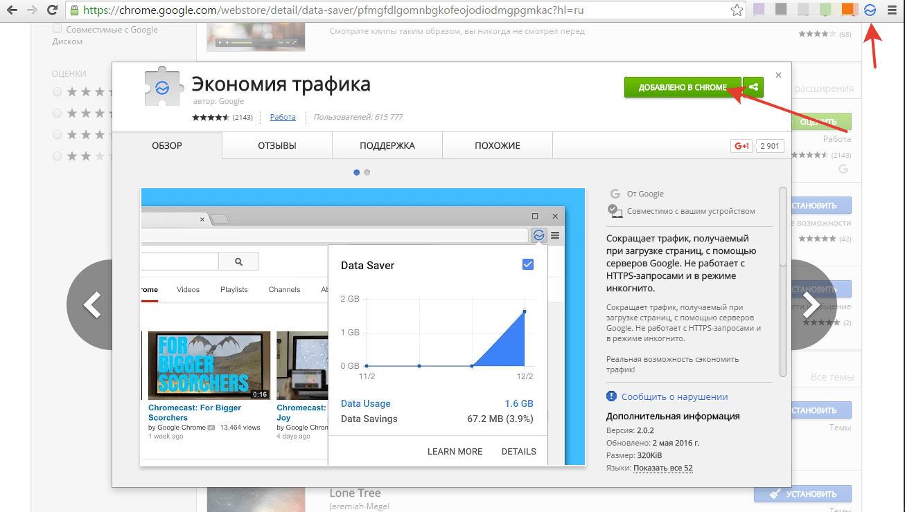This screenshot has height=512, width=905.
Task: Install the Lone Tree theme
Action: click(802, 494)
